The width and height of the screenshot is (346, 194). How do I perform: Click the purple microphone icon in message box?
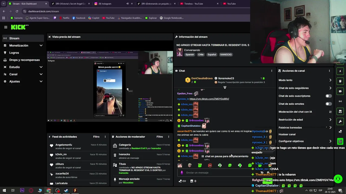(x=182, y=173)
